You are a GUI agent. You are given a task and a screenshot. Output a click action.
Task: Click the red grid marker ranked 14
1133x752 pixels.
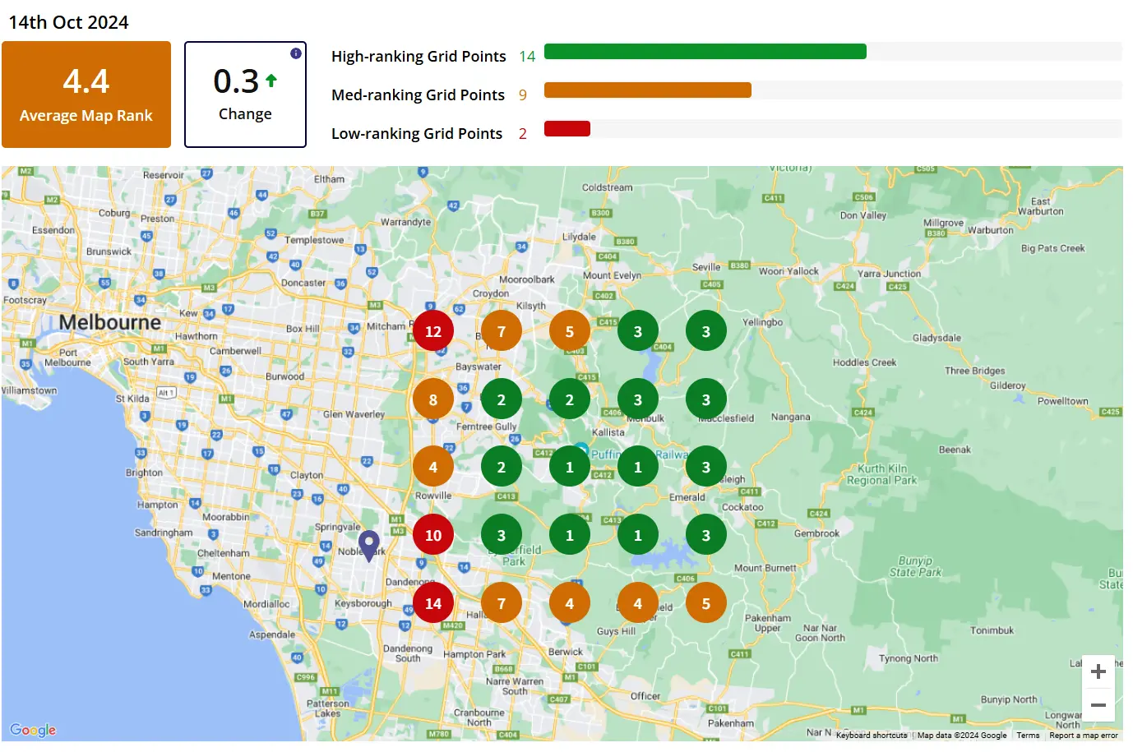(433, 603)
